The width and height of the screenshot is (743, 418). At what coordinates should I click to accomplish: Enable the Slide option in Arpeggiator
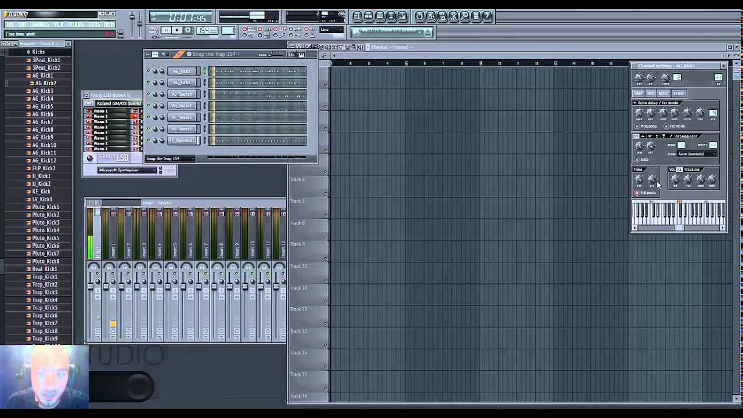[x=636, y=159]
